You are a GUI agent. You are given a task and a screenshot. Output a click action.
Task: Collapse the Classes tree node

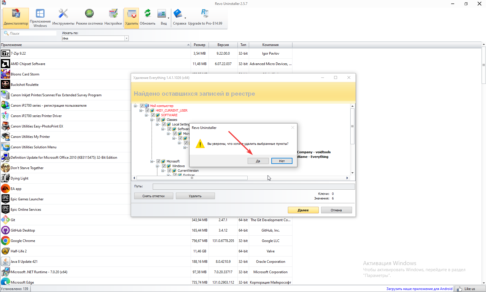coord(152,120)
